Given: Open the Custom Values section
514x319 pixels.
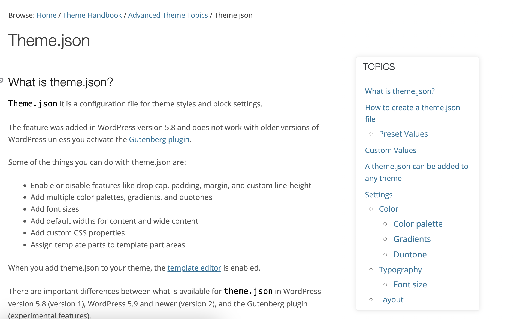Looking at the screenshot, I should (390, 150).
